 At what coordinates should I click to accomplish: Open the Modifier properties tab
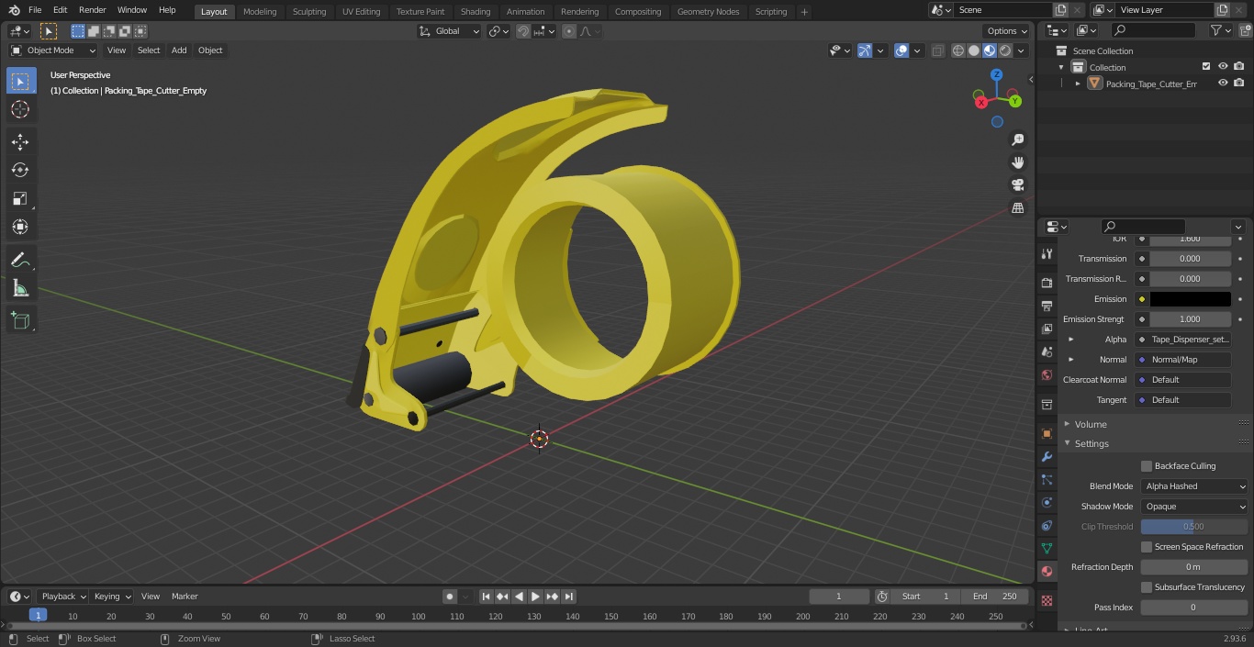[1047, 456]
